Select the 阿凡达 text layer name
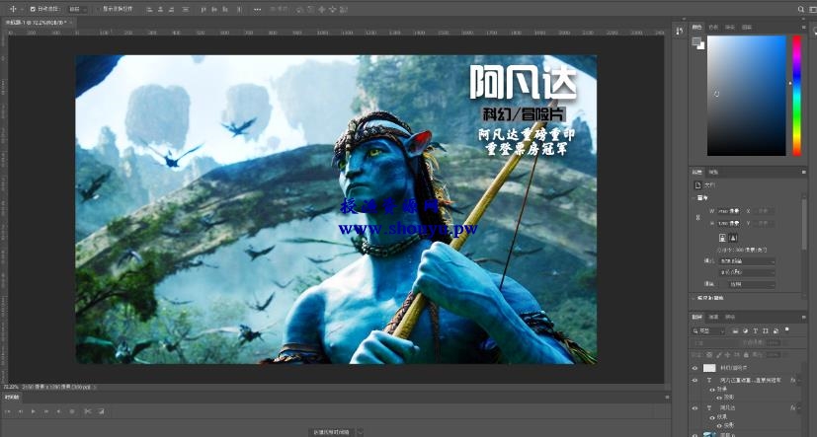817x437 pixels. [x=728, y=407]
